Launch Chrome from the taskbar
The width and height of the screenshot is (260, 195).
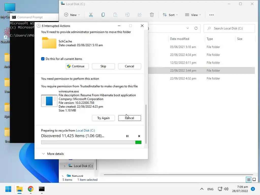click(31, 189)
